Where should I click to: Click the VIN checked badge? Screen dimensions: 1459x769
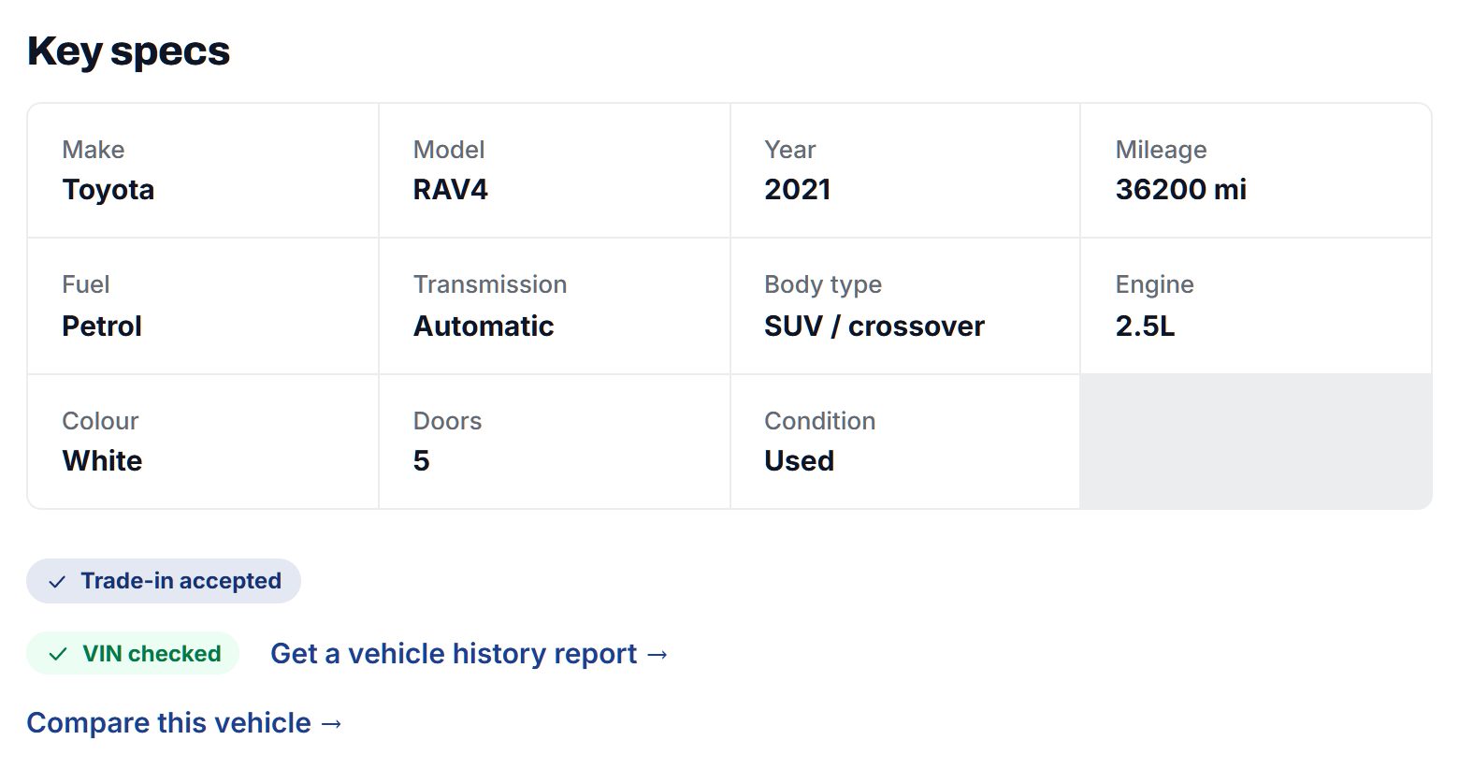click(133, 653)
